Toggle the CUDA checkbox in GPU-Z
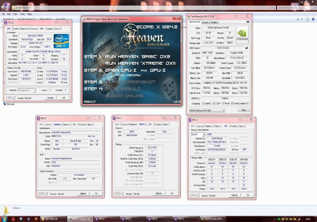The height and width of the screenshot is (222, 317). [214, 103]
